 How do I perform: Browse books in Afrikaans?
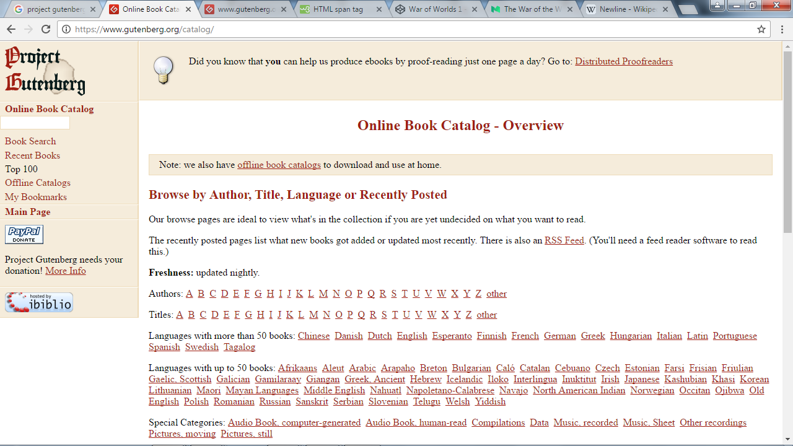click(x=297, y=368)
